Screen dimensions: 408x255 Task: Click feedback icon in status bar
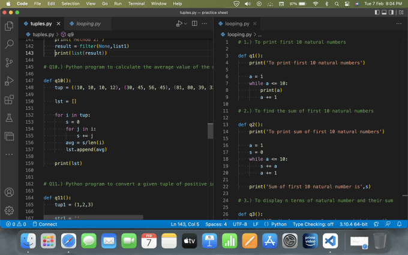pyautogui.click(x=388, y=224)
